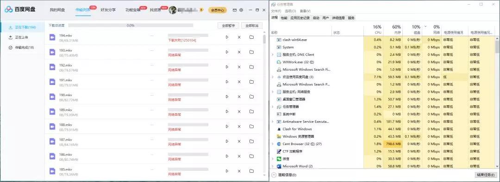Open the Baidu Netdisk mail icon
500x182 pixels.
(235, 10)
